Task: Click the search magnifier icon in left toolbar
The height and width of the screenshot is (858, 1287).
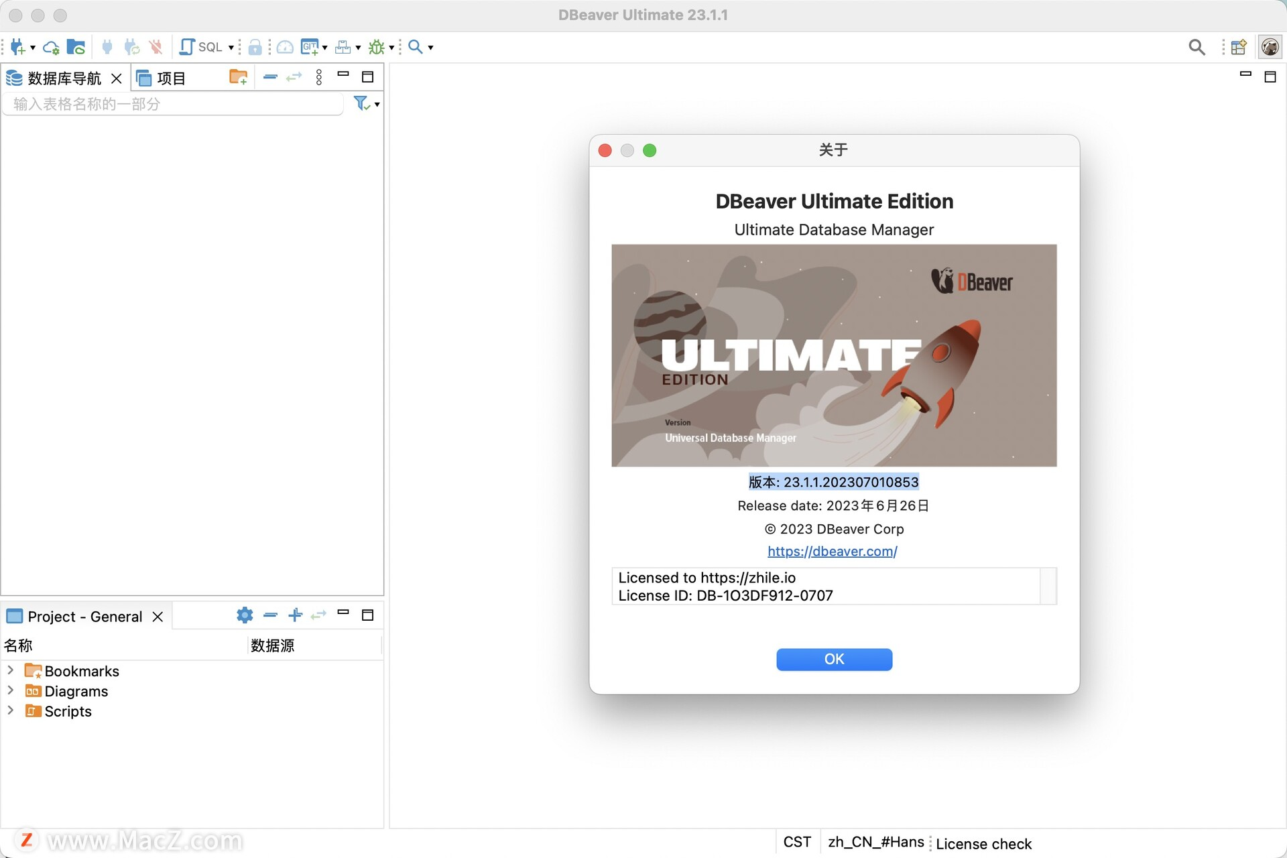Action: pos(416,47)
